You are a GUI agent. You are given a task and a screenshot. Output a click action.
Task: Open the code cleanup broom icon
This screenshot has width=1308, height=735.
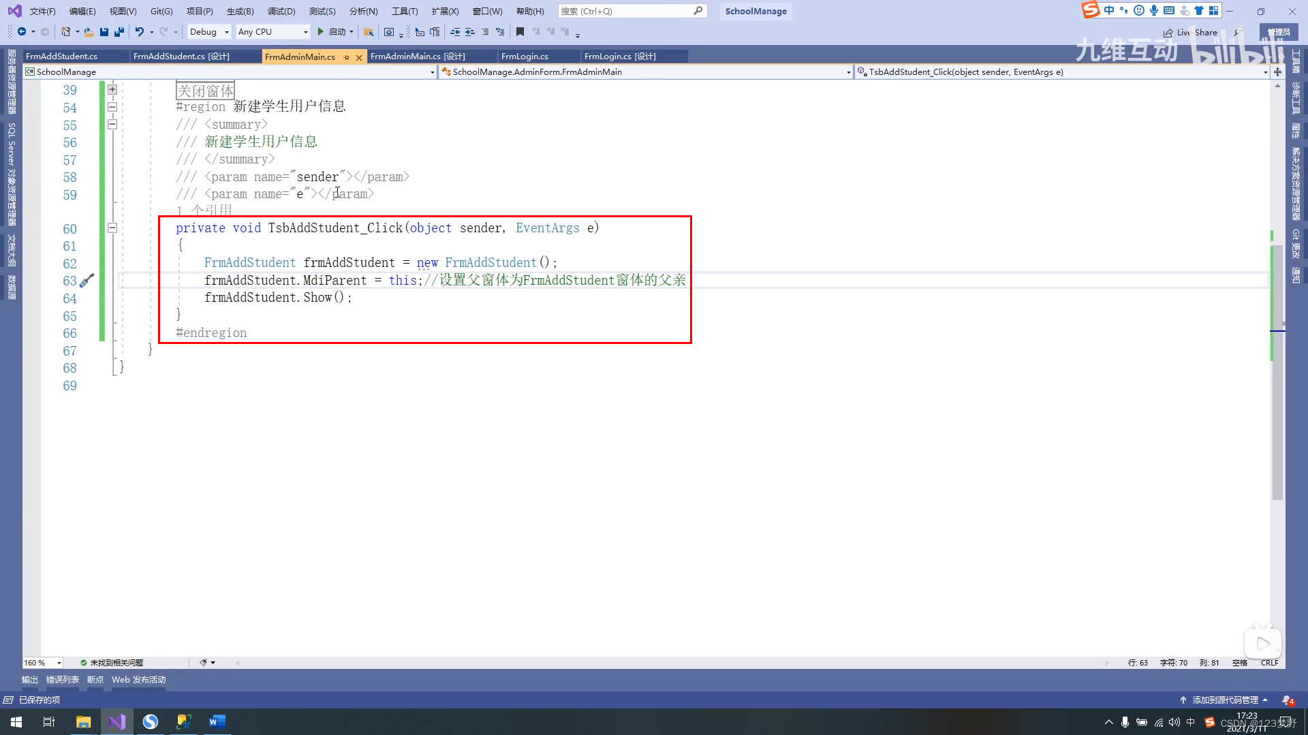(203, 662)
